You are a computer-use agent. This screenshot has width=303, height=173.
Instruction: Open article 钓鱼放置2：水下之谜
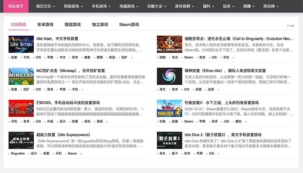222,103
